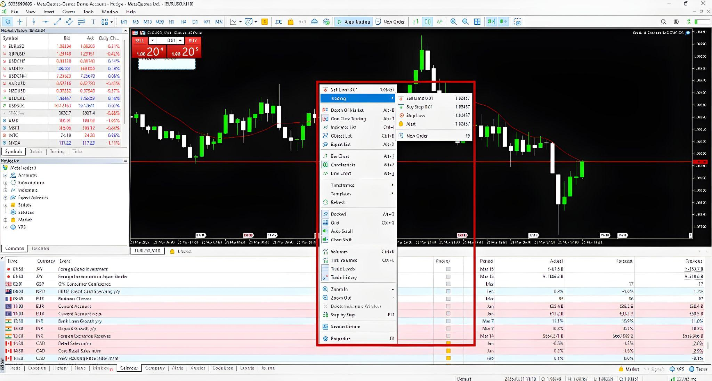Switch to the Alerts tab in Toolbox

tap(177, 368)
